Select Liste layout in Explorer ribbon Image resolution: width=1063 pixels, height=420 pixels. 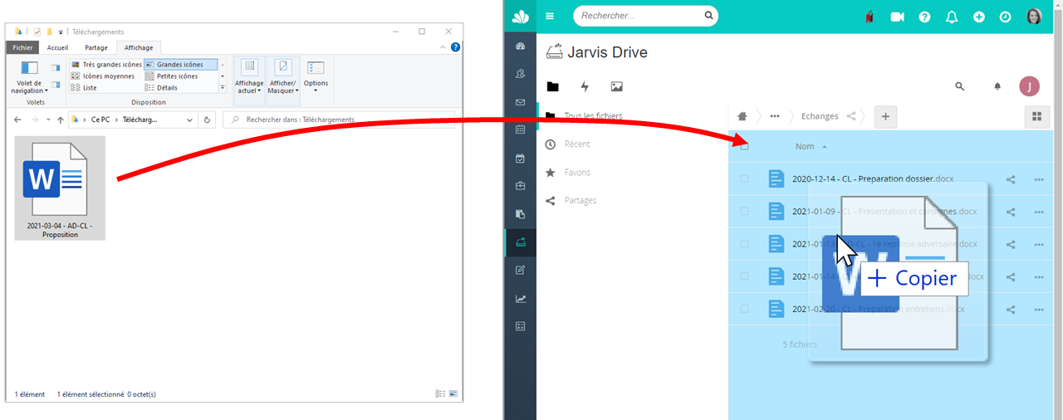coord(84,88)
